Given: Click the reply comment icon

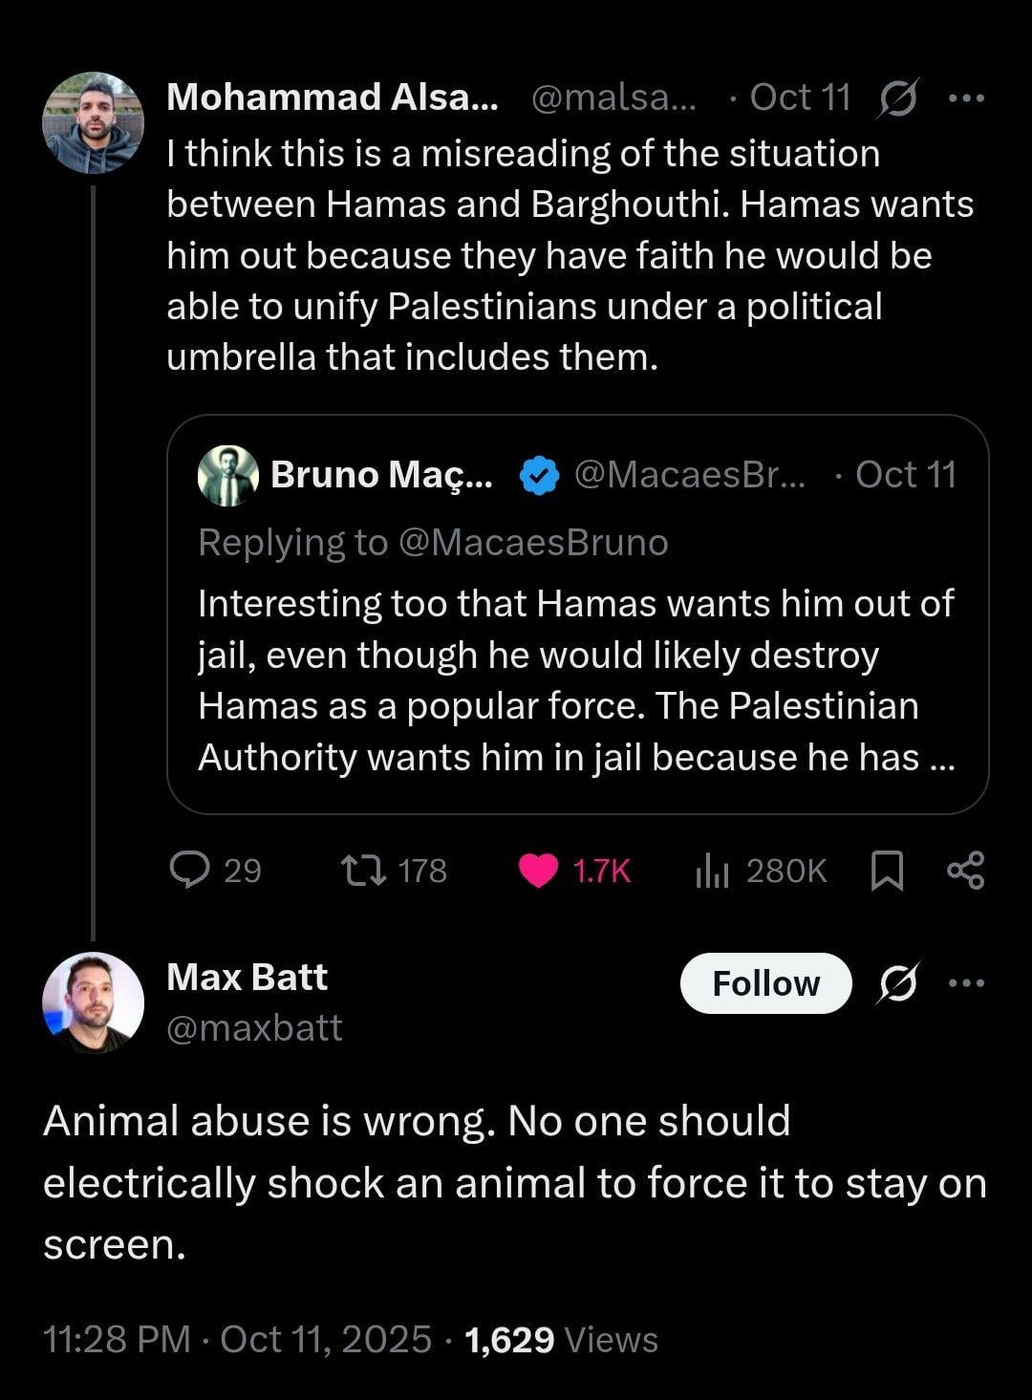Looking at the screenshot, I should click(189, 870).
